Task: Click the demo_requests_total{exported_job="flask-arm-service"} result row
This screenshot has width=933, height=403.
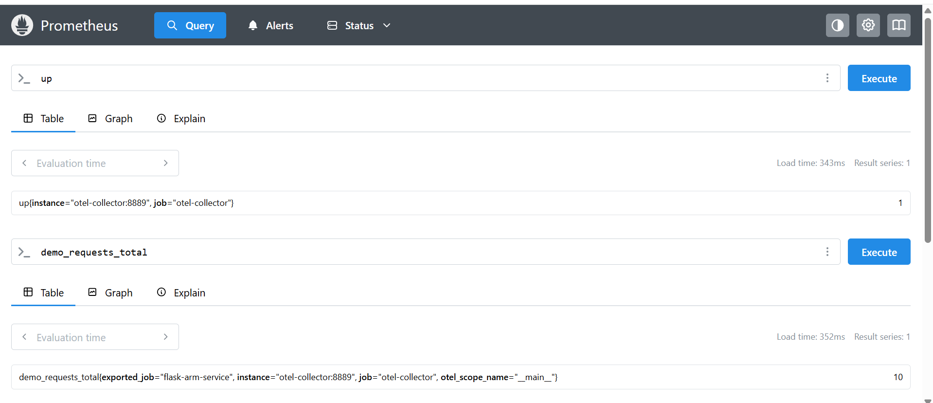Action: point(461,377)
